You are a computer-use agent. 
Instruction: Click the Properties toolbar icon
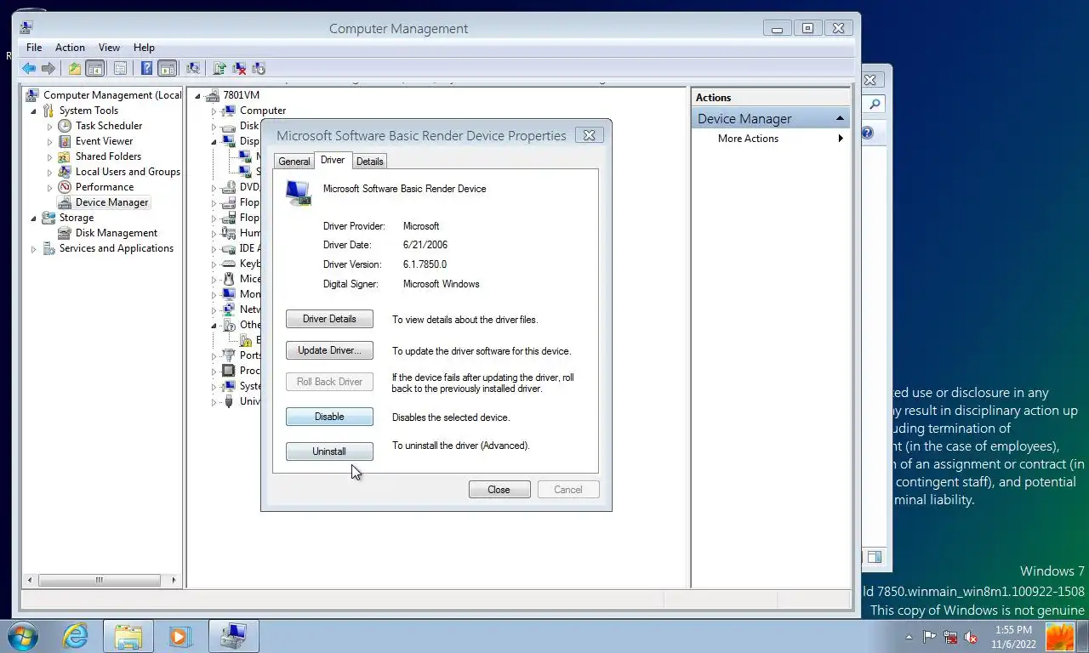point(120,68)
